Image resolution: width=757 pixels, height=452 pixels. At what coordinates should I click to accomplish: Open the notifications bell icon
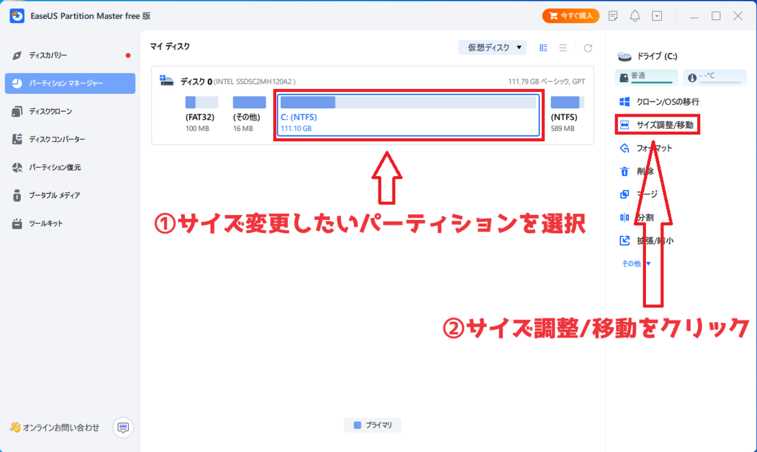[x=635, y=16]
